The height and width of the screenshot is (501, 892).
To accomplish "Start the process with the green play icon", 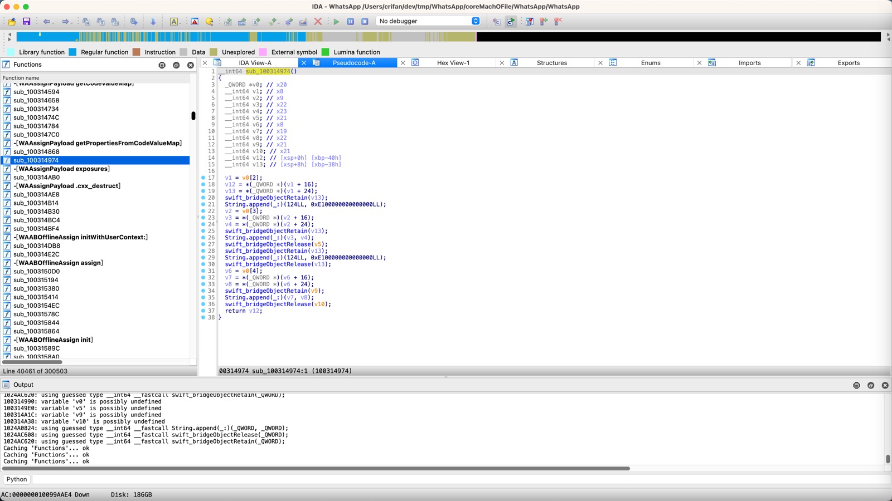I will pyautogui.click(x=336, y=21).
